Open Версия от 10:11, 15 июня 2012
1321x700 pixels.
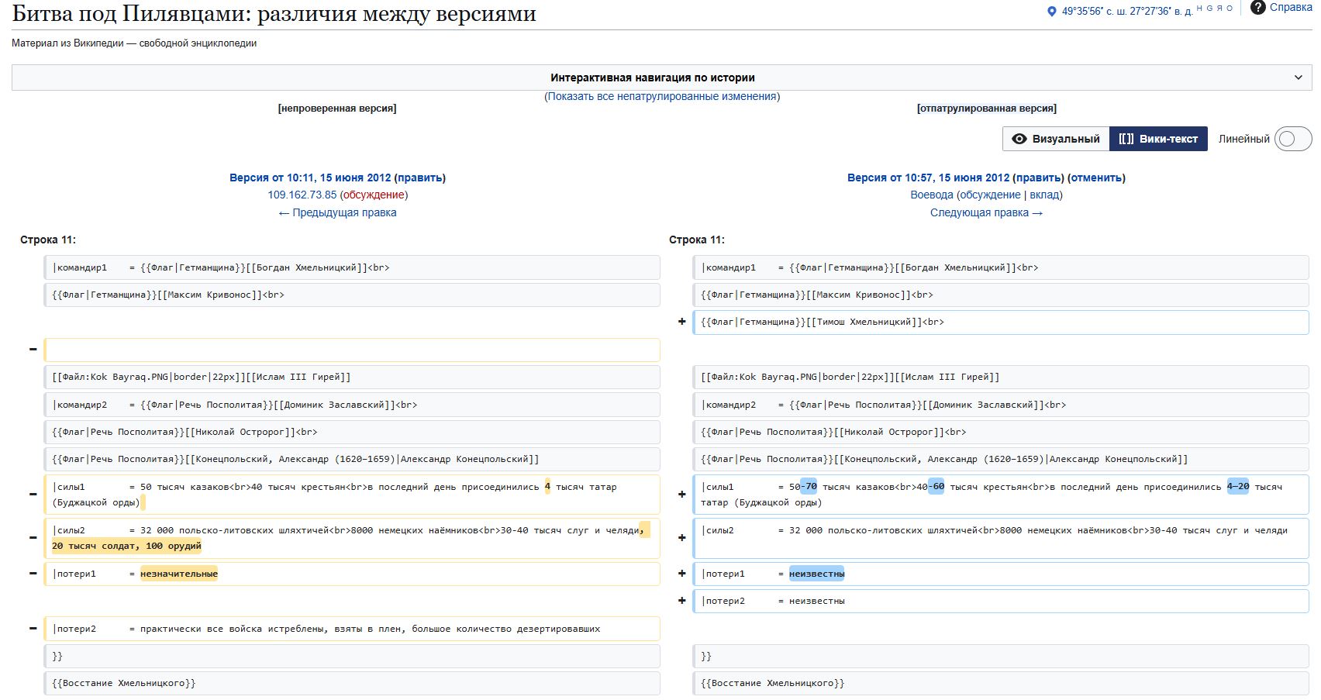pos(310,178)
